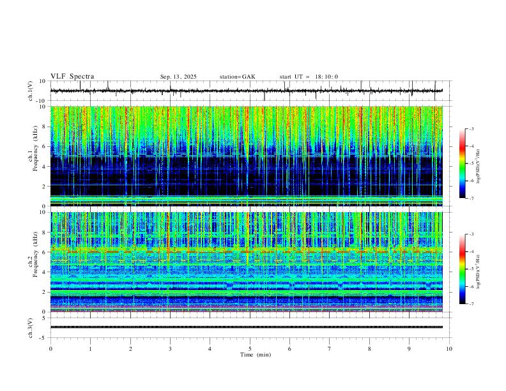Click the 2 kHz tick on ch.1 frequency axis
Screen dimensions: 506x391
(x=44, y=187)
